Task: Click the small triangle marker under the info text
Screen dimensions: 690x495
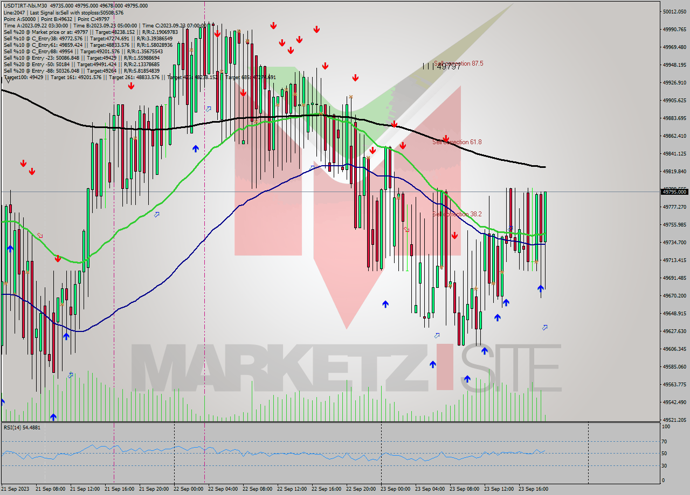Action: 7,81
